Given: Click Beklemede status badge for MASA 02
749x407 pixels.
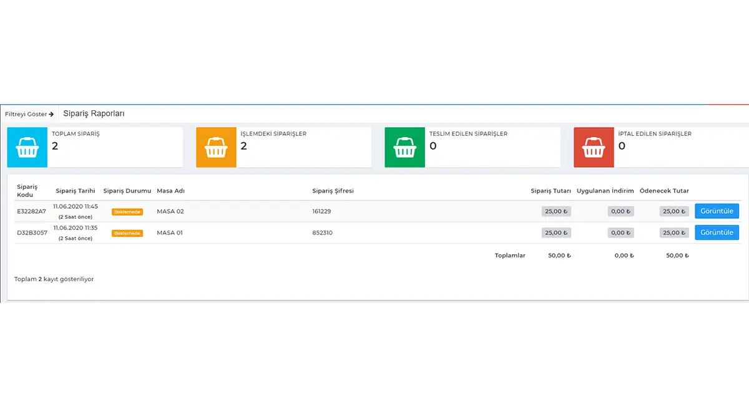Looking at the screenshot, I should click(127, 212).
